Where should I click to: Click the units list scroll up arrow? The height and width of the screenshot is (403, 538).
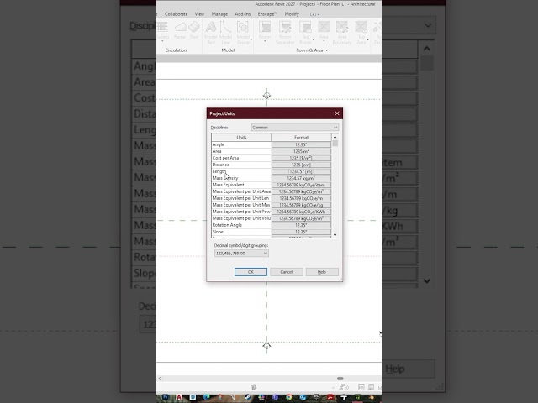[x=335, y=137]
